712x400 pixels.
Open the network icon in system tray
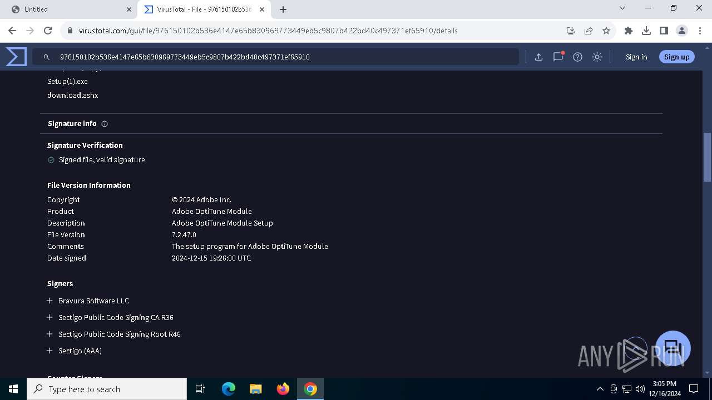(627, 389)
